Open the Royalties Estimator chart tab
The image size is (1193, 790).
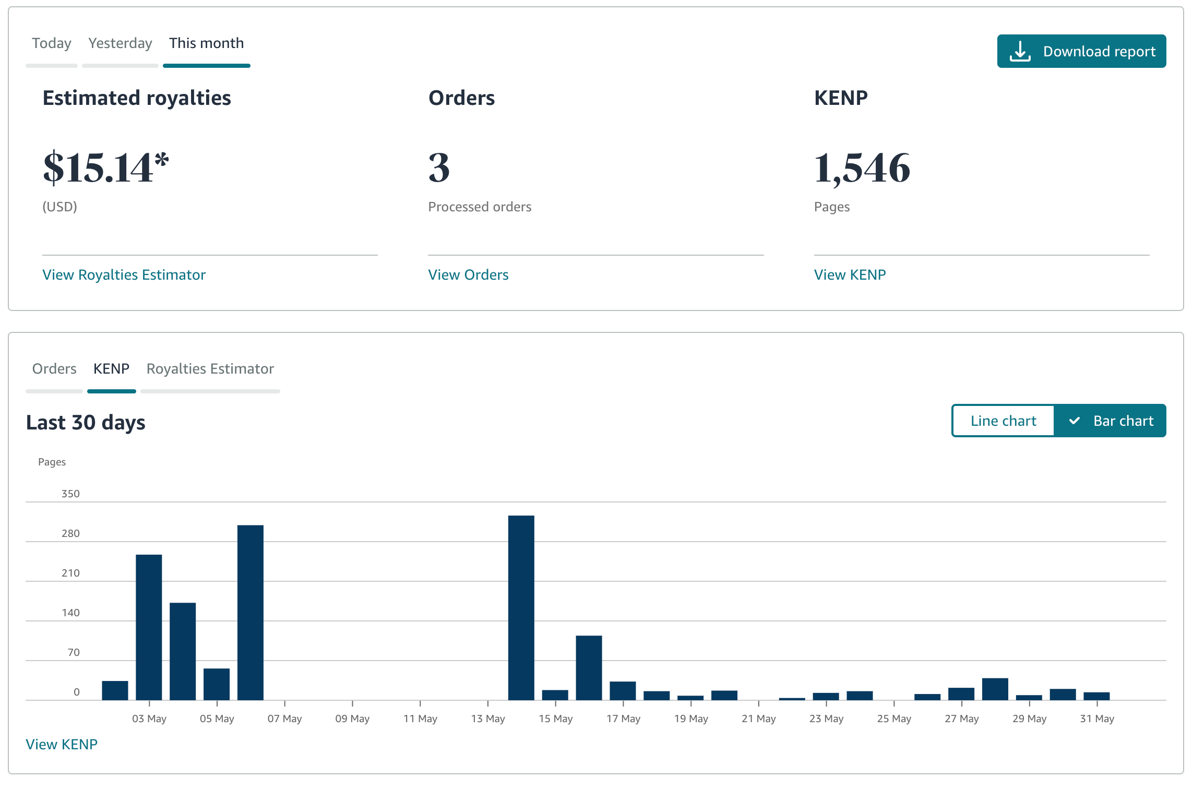click(x=210, y=369)
